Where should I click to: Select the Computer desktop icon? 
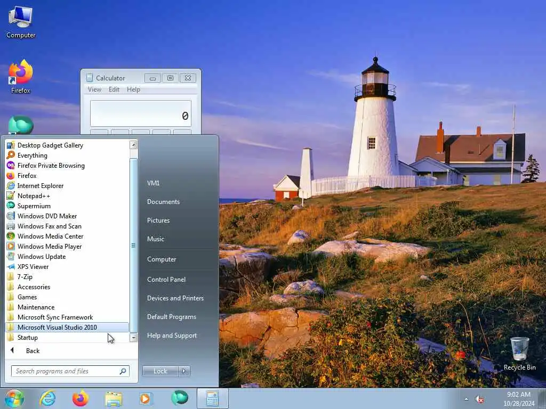click(21, 21)
